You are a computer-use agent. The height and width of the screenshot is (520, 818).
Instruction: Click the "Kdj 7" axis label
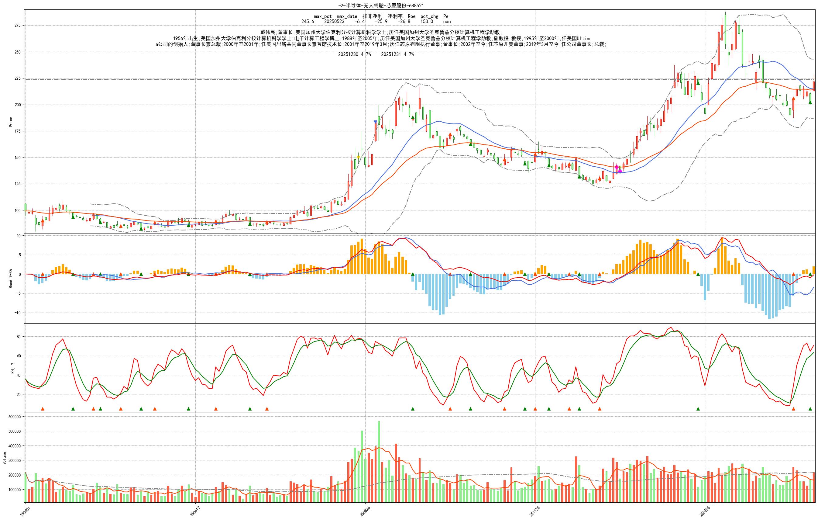point(12,368)
